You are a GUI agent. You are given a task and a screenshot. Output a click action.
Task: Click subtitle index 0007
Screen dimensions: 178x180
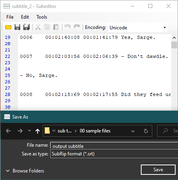click(x=26, y=56)
